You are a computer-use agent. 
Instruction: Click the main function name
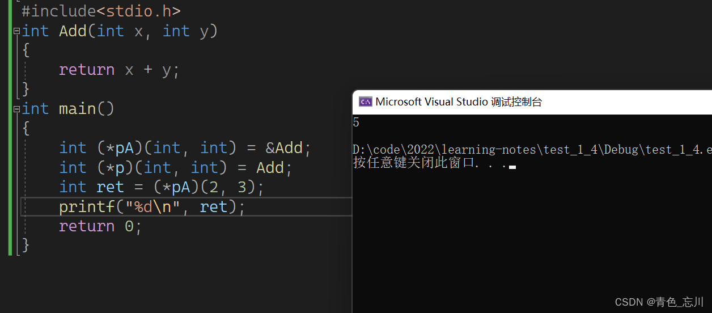(x=78, y=108)
